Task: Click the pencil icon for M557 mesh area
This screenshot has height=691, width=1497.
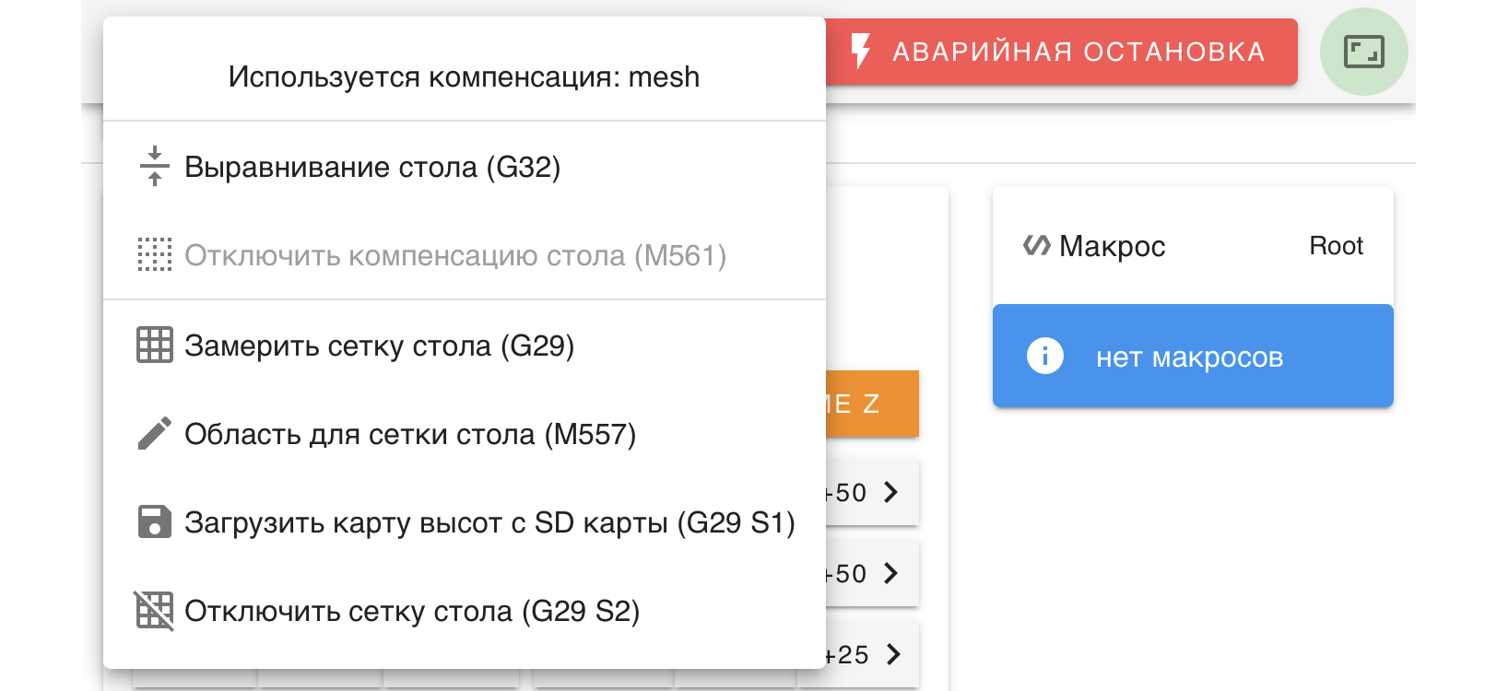Action: (x=155, y=434)
